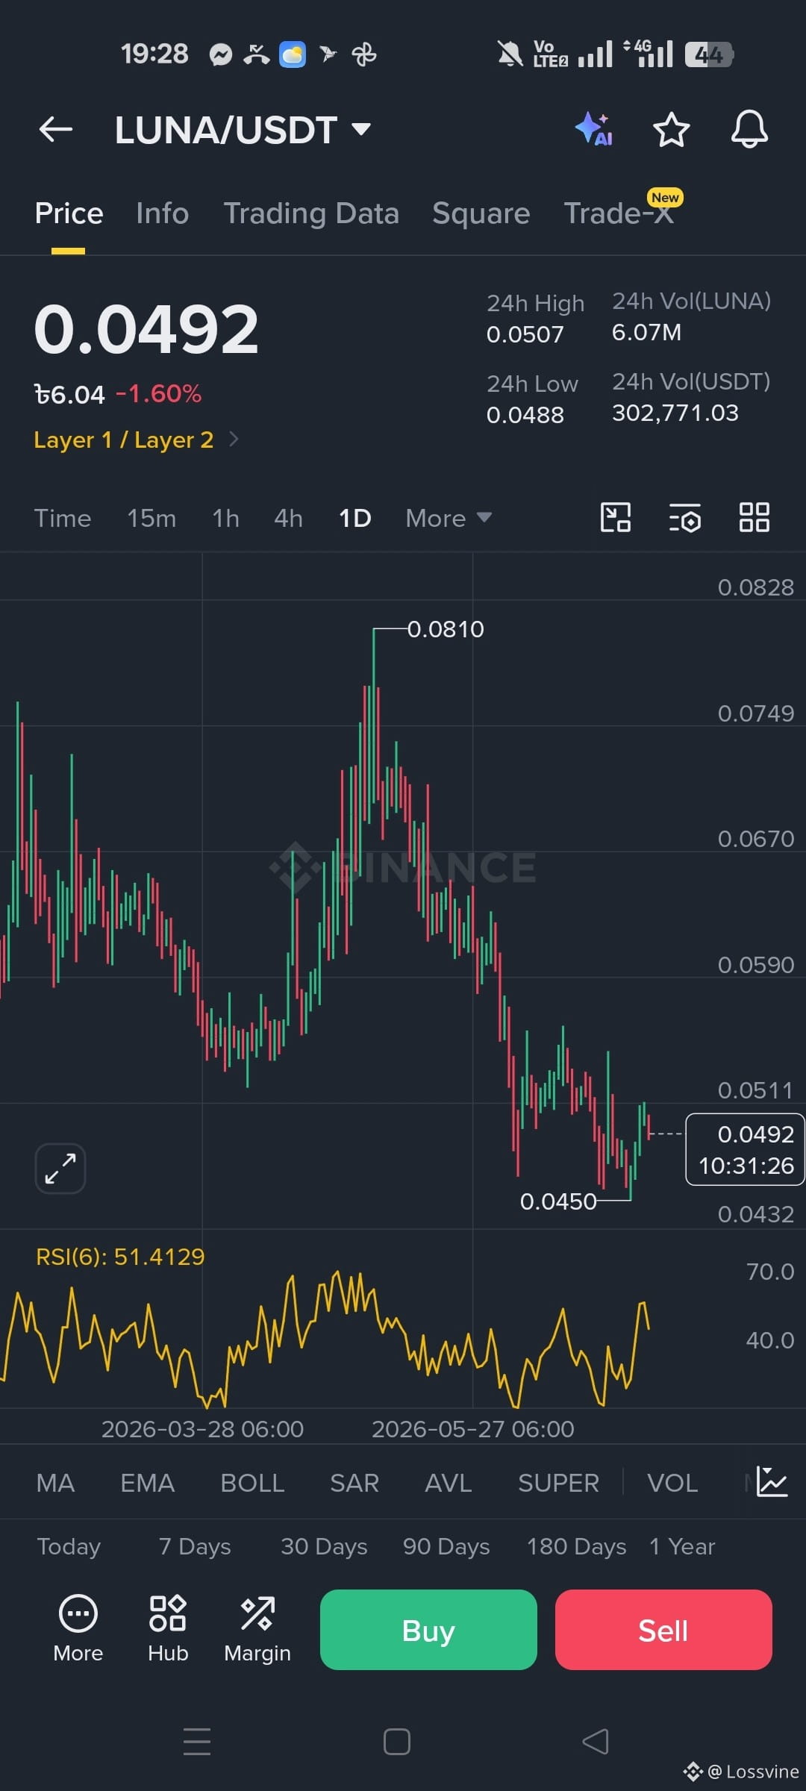Tap the 2026-05-27 06:00 date label
806x1791 pixels.
click(x=473, y=1429)
